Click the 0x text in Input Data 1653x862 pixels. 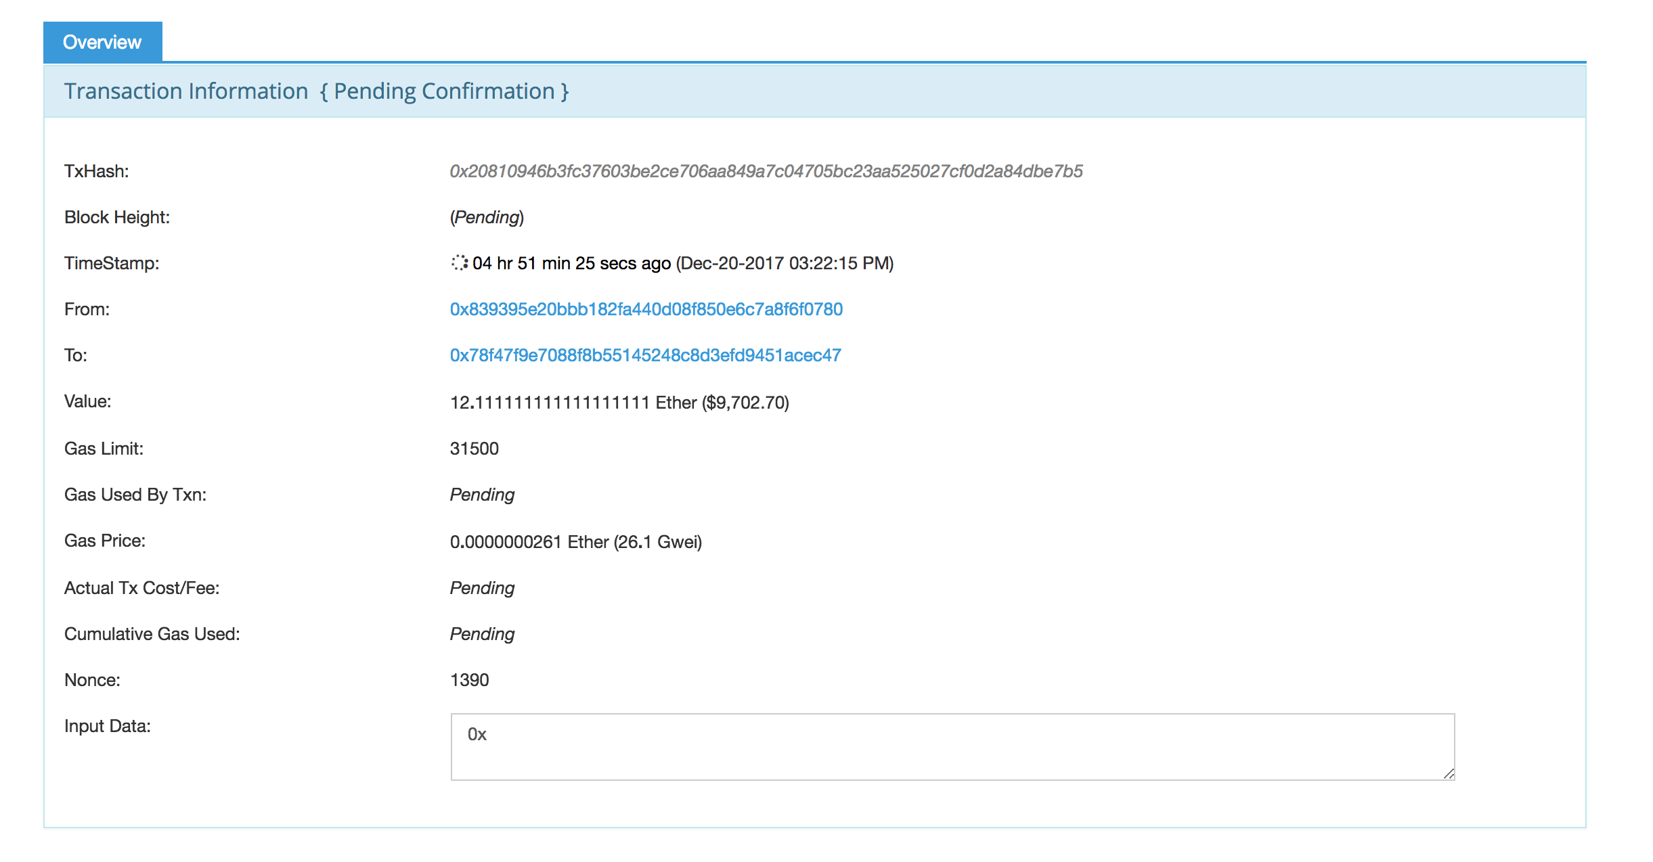[x=478, y=733]
